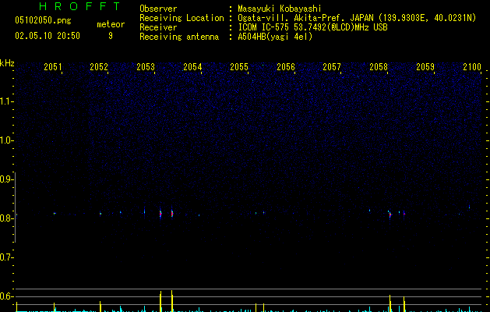The image size is (490, 312).
Task: Click the ICOM IC-575 receiver value
Action: (x=313, y=27)
